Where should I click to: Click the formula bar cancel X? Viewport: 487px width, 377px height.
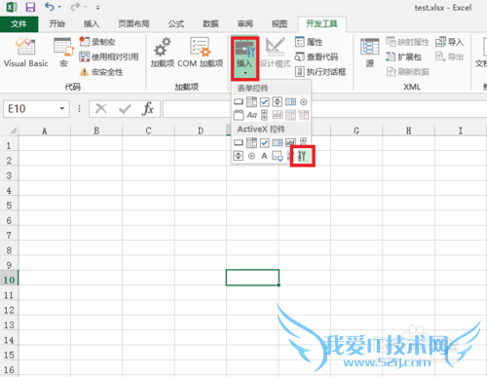(x=101, y=109)
